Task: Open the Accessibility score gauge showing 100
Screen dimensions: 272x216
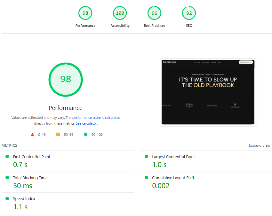Action: coord(120,13)
